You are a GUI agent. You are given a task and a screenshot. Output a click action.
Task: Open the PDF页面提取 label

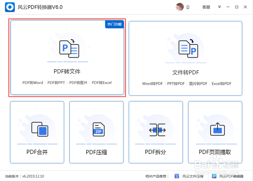pos(215,152)
